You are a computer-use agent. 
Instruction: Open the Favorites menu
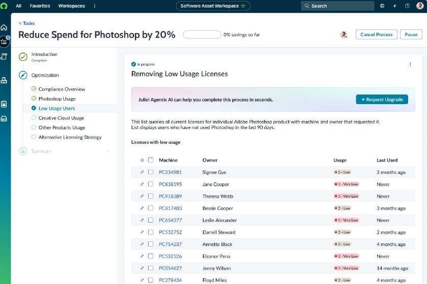pyautogui.click(x=40, y=6)
